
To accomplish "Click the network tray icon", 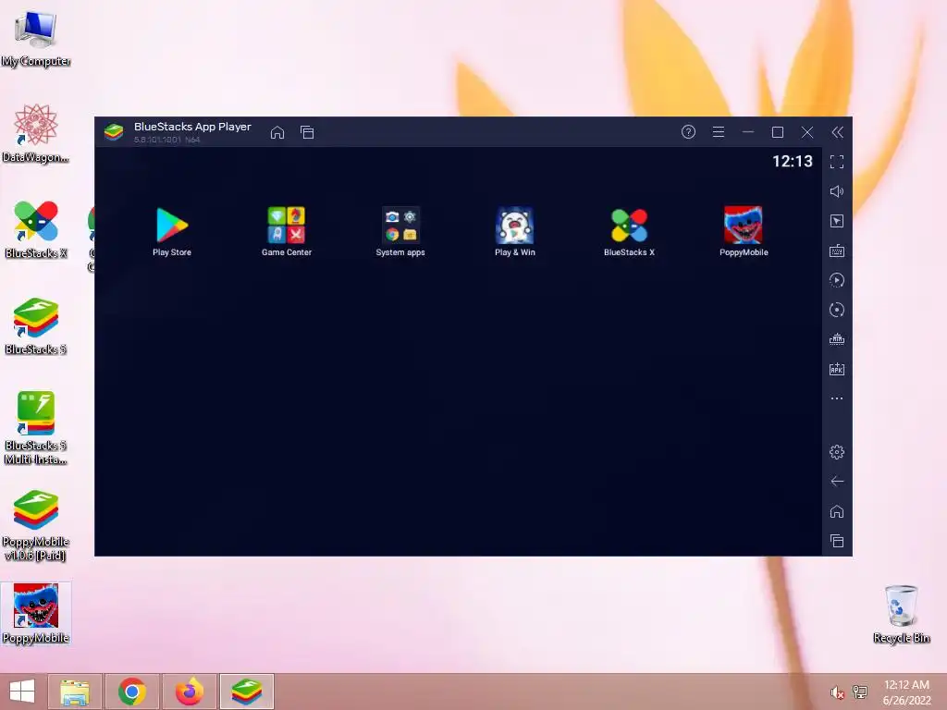I will [860, 692].
